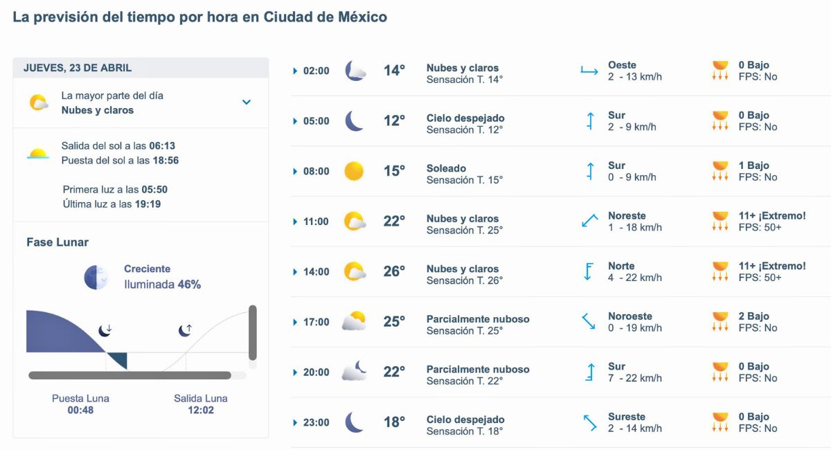The width and height of the screenshot is (831, 450).
Task: Click the Salida Luna 12:02 label
Action: pos(201,403)
